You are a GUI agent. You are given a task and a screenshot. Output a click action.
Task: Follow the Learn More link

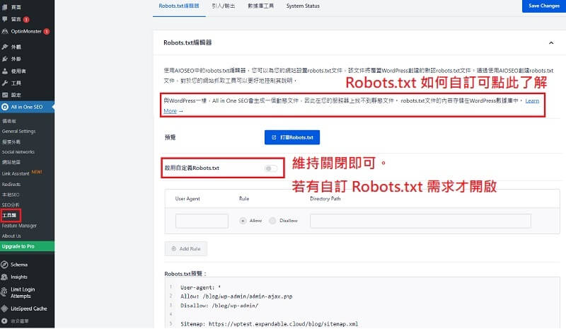coord(532,100)
